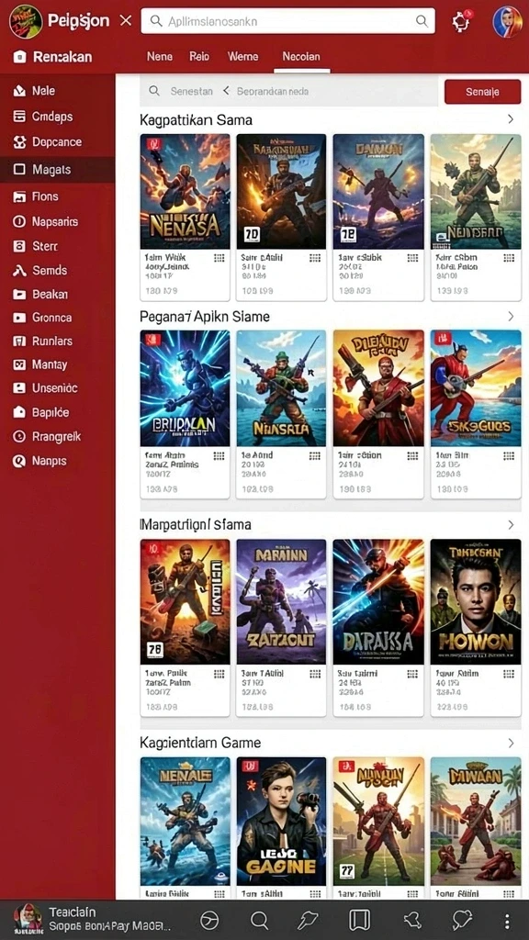Click the Peganai Apikn Siame heading

(205, 316)
